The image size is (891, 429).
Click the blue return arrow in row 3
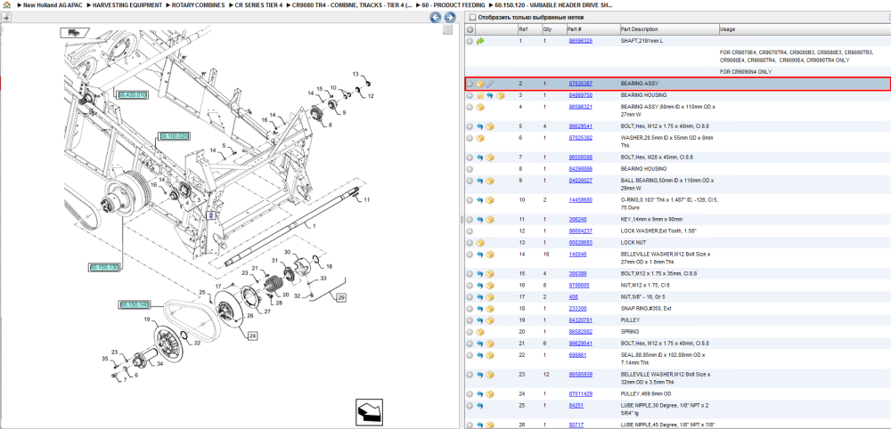(489, 95)
